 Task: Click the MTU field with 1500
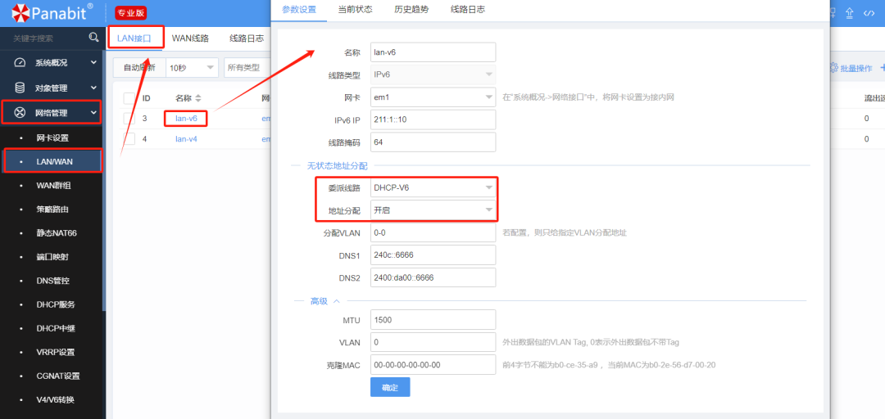point(433,320)
